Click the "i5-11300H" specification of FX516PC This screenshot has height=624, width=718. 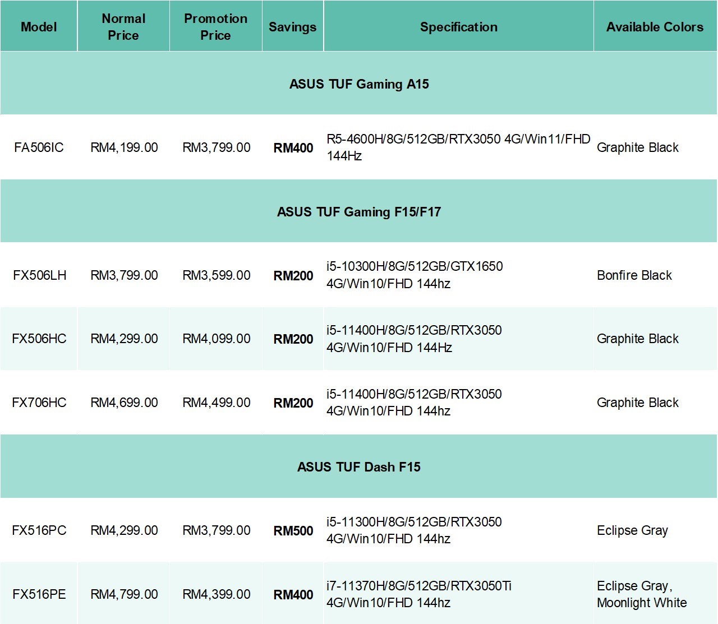[414, 530]
